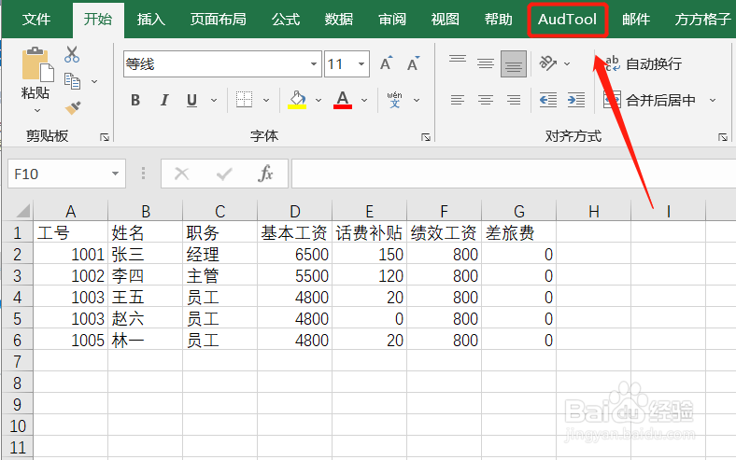This screenshot has height=460, width=736.
Task: Expand paste options arrow under 粘贴
Action: pos(37,111)
